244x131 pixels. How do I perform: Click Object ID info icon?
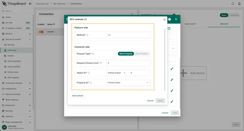pos(89,73)
